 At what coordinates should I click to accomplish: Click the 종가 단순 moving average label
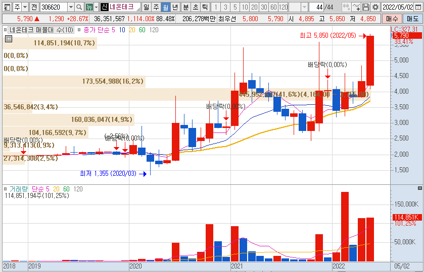coord(96,30)
